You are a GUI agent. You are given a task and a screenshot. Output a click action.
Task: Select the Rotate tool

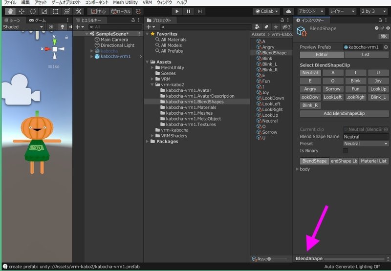pyautogui.click(x=33, y=11)
